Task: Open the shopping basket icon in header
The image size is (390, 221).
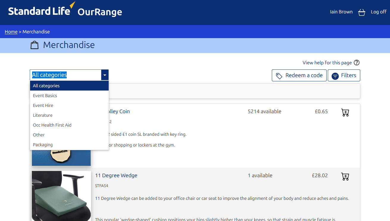Action: click(361, 12)
